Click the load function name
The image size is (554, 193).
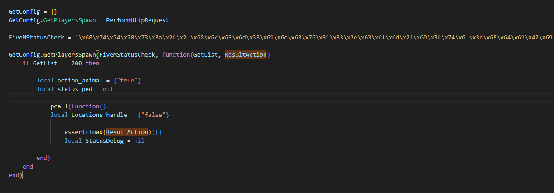96,132
